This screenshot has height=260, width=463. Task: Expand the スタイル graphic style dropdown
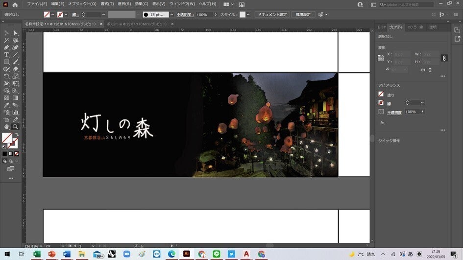point(248,15)
